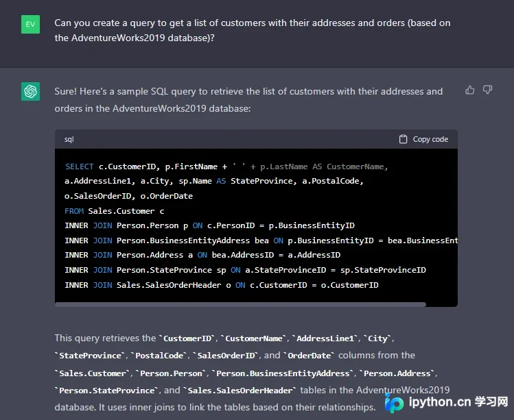Click the line 'FROM Sales.Customer c'
The height and width of the screenshot is (420, 514).
tap(114, 211)
